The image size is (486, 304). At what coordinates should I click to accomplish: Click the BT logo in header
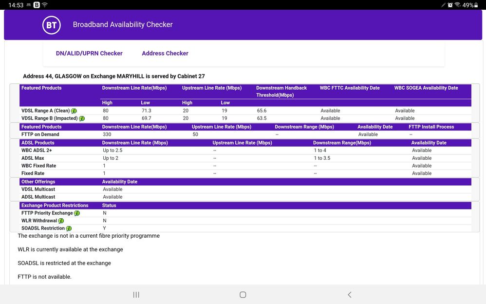click(52, 25)
